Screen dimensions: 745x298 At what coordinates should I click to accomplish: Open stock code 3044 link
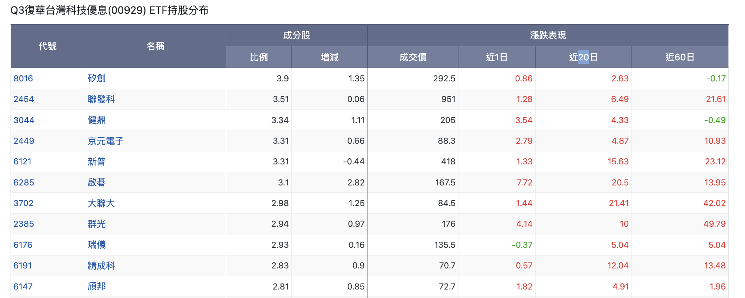click(x=24, y=120)
